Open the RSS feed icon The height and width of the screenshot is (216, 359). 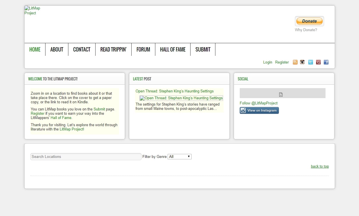(295, 62)
